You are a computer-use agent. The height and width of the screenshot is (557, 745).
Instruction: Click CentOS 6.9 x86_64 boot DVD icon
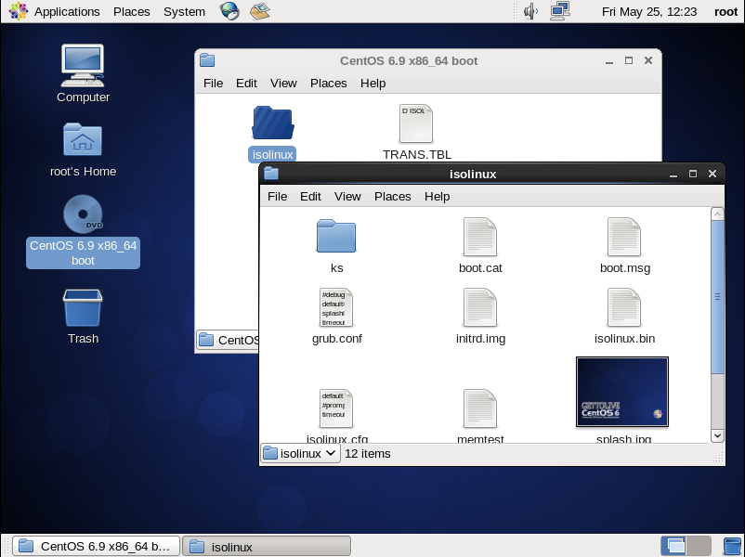(x=83, y=214)
